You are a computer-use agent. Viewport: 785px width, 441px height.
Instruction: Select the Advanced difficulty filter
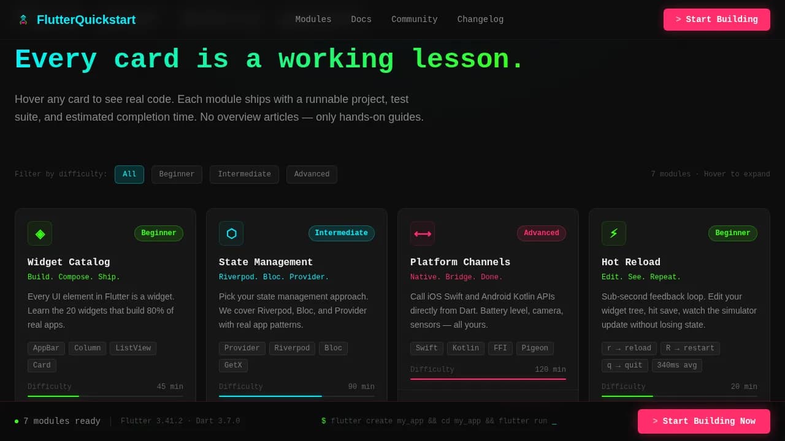312,175
